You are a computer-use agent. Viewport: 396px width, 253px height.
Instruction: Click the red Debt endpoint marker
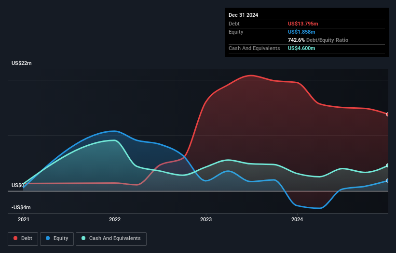point(388,114)
